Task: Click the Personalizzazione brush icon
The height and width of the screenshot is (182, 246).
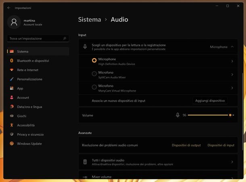Action: pyautogui.click(x=12, y=79)
